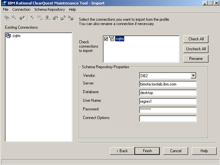
Task: Click the User Name field containing regres1
Action: tap(168, 101)
